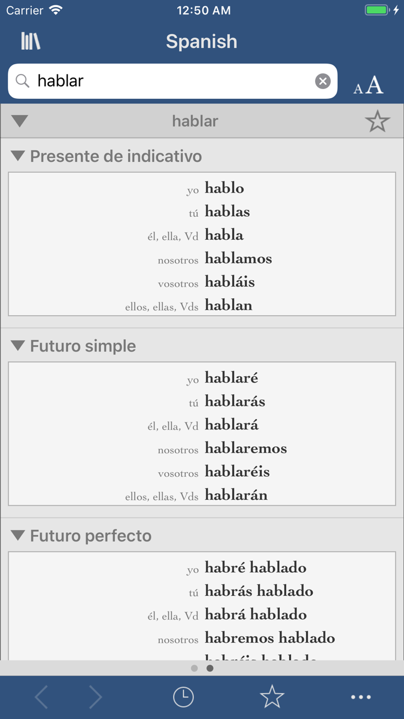Tap the more options ellipsis icon
This screenshot has width=404, height=719.
[x=361, y=696]
